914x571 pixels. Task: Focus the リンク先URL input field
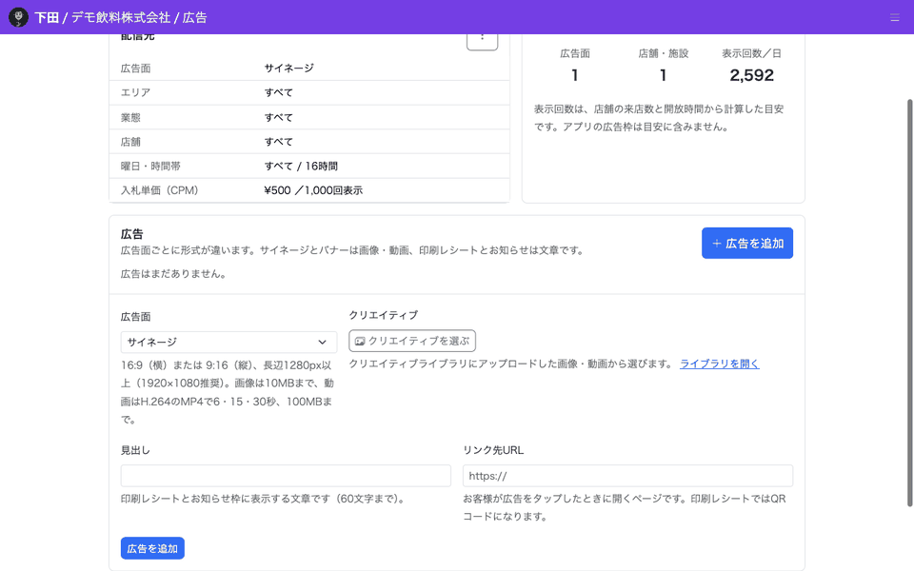click(627, 476)
